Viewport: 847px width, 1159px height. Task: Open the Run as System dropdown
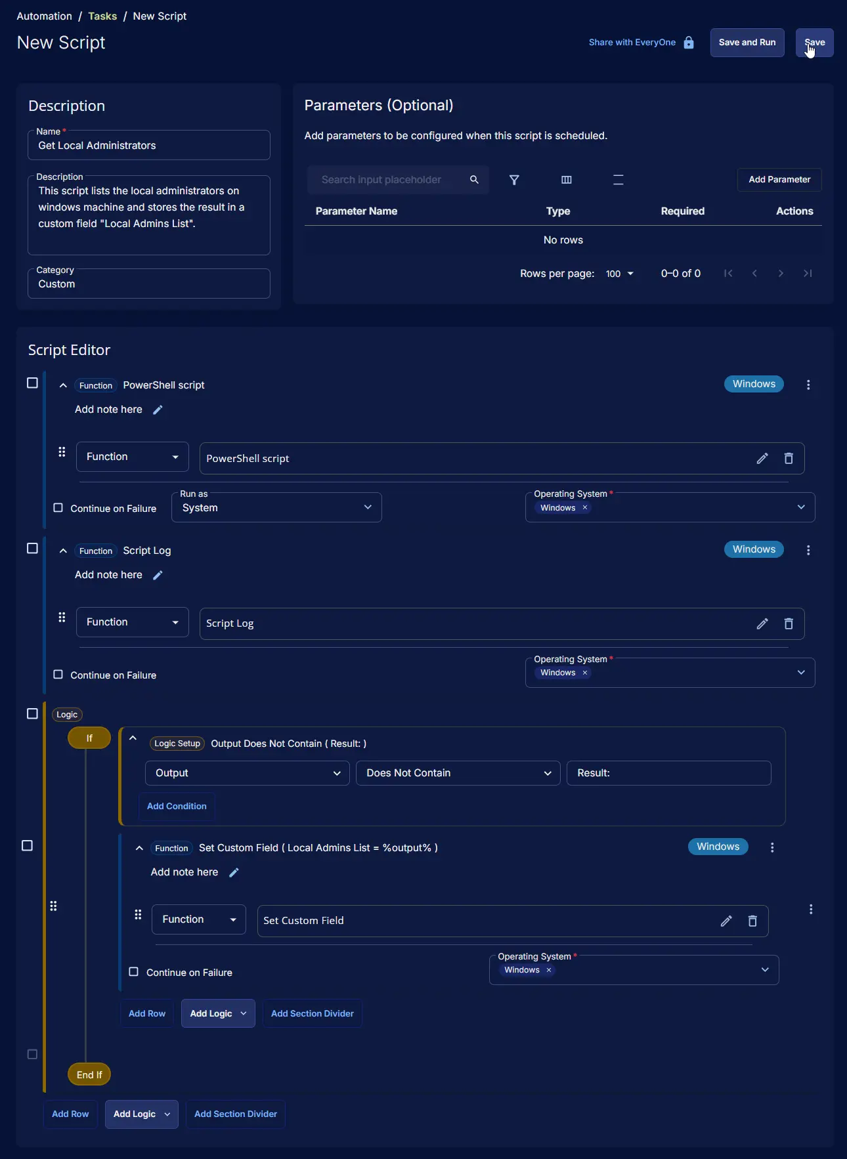(276, 508)
